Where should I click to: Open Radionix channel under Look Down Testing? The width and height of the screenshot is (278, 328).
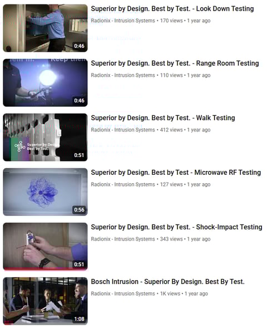pos(123,21)
